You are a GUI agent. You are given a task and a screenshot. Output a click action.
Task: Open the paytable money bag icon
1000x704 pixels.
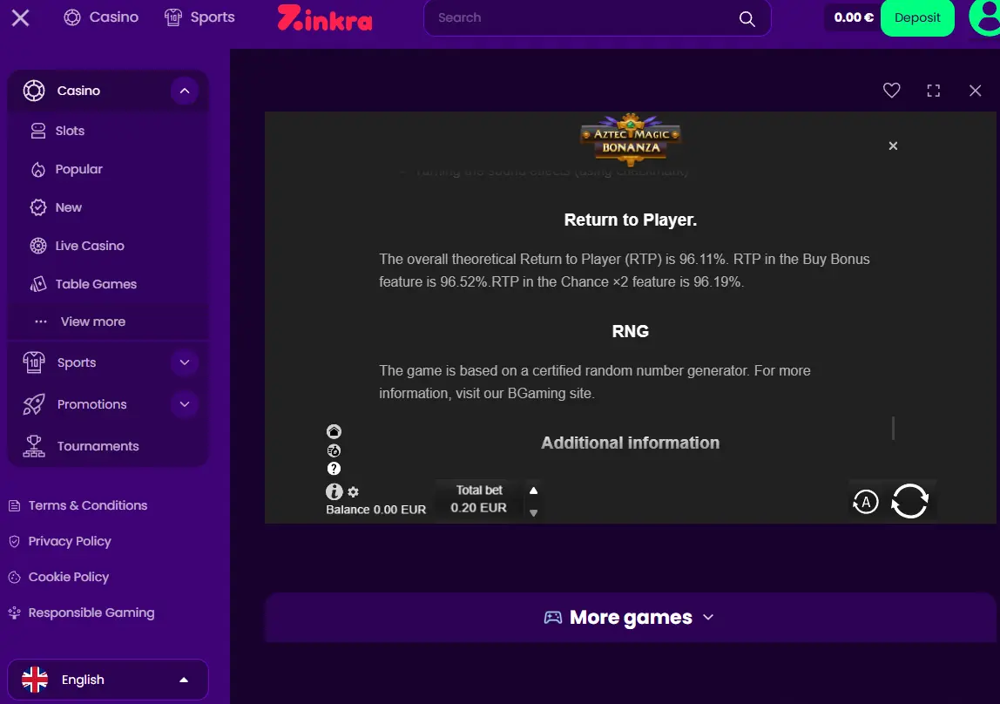pos(334,450)
